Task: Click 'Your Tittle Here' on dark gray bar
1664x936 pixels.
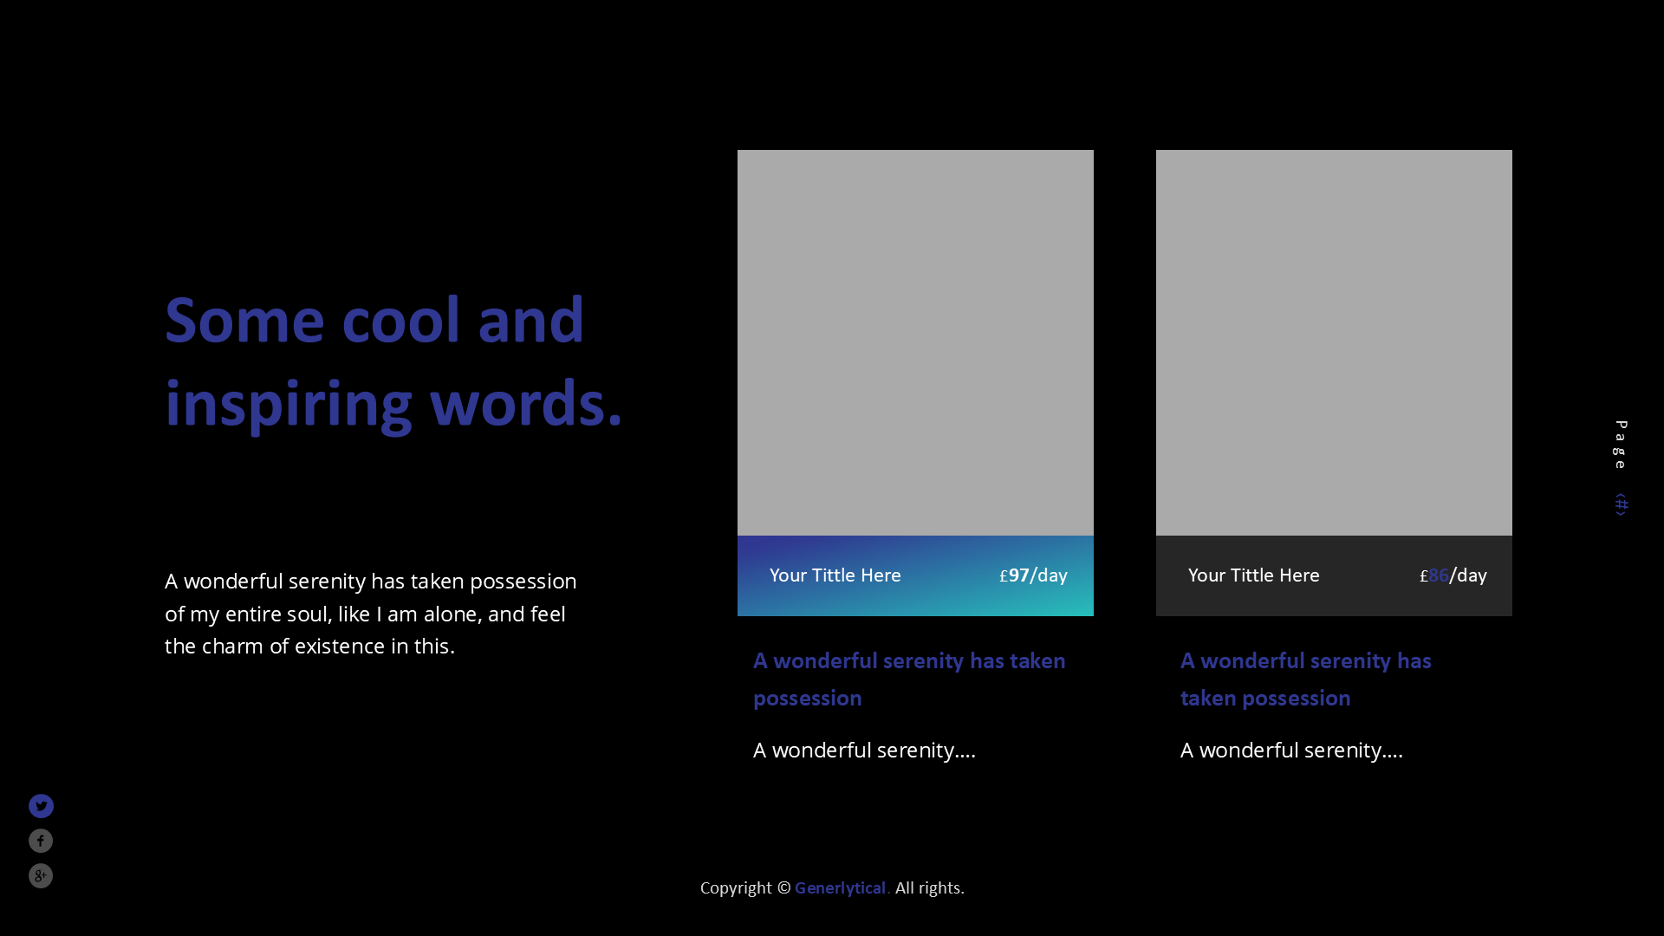Action: 1253,575
